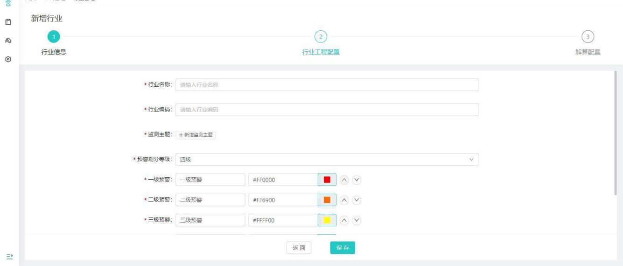Screen dimensions: 623x266
Task: Go to step 3 解算配置
Action: pos(588,36)
